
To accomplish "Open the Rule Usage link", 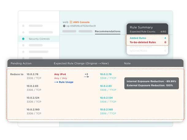I will click(66, 82).
